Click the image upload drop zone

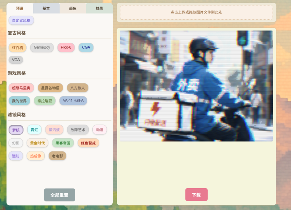(196, 12)
